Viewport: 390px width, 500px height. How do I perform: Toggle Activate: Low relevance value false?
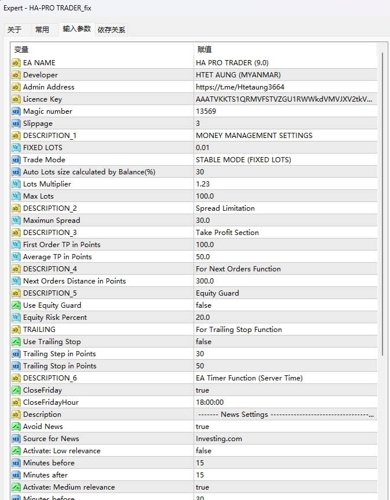pos(203,450)
